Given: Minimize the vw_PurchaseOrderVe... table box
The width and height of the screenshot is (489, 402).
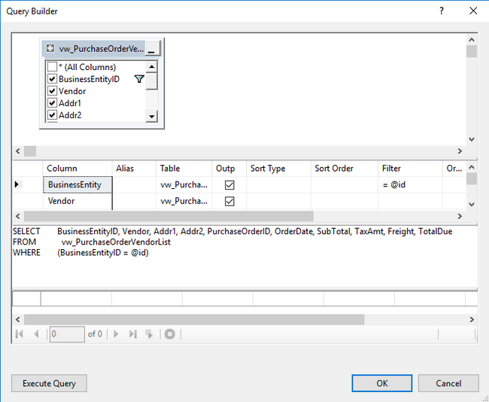Looking at the screenshot, I should tap(153, 49).
